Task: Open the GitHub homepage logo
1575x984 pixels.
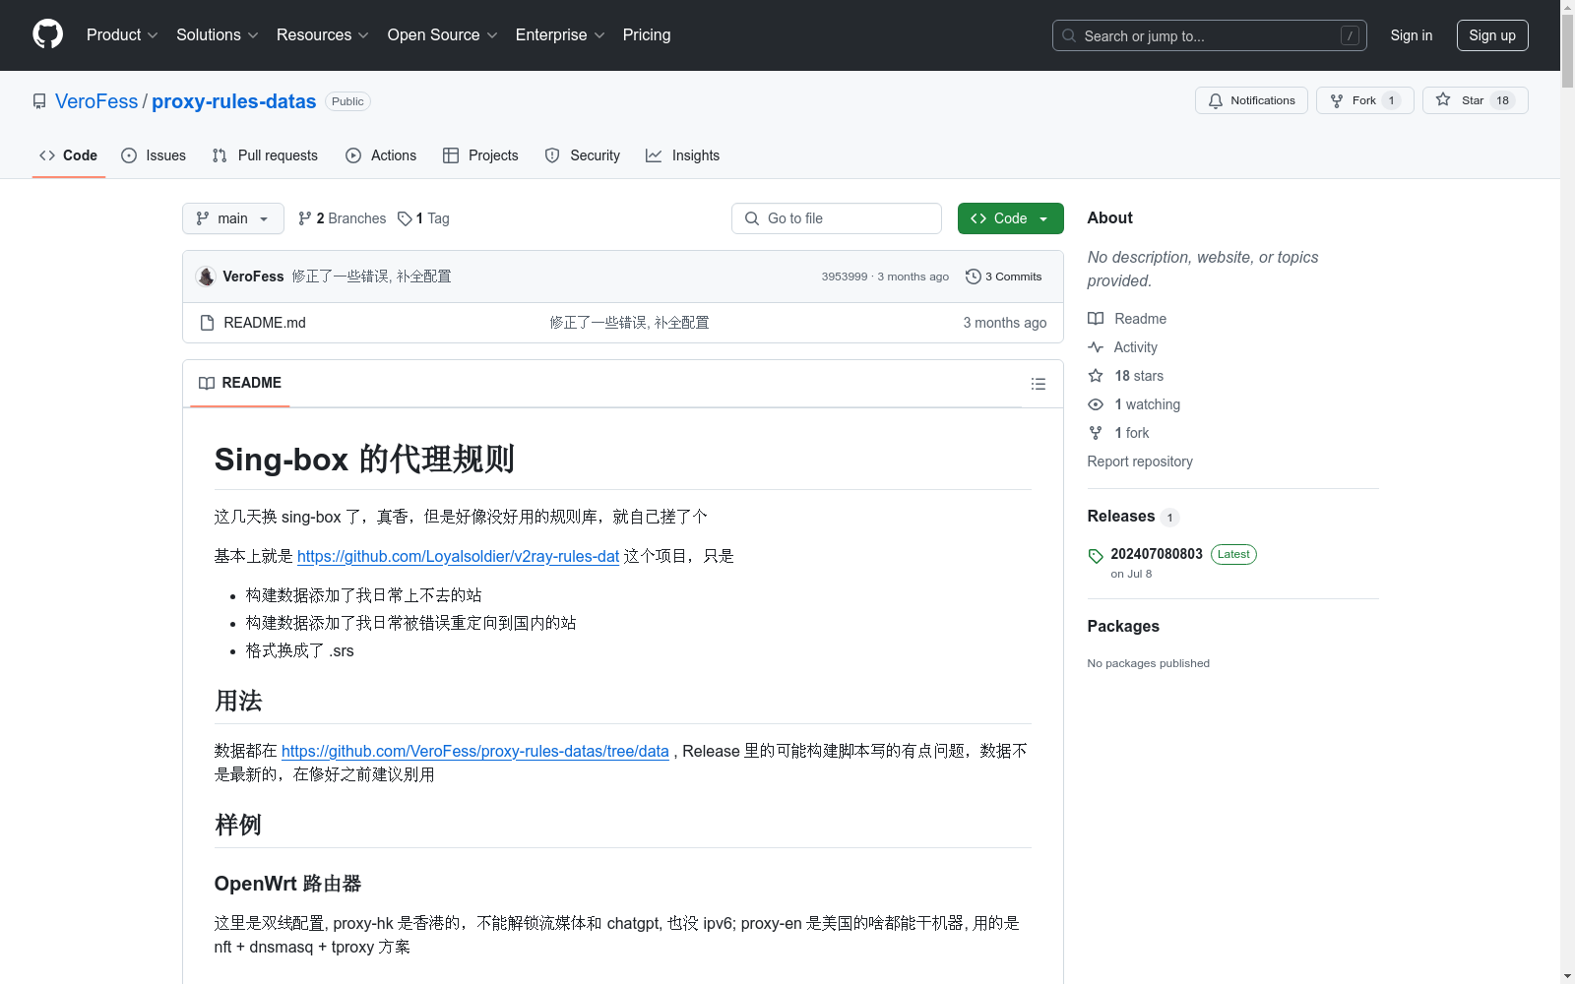Action: pyautogui.click(x=47, y=34)
